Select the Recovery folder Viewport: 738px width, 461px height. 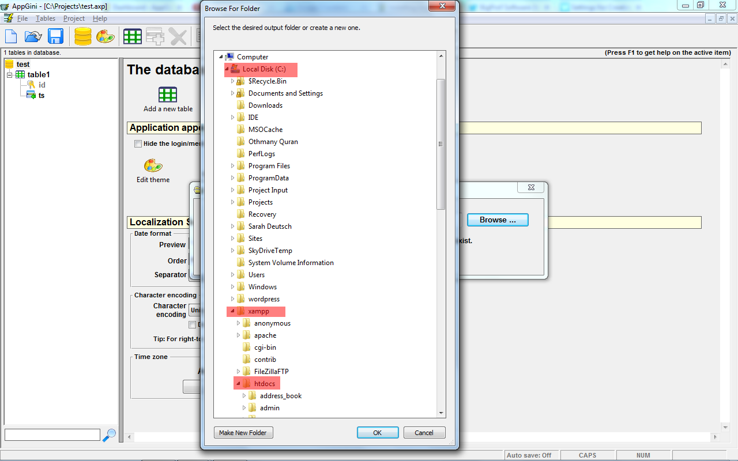pyautogui.click(x=262, y=214)
